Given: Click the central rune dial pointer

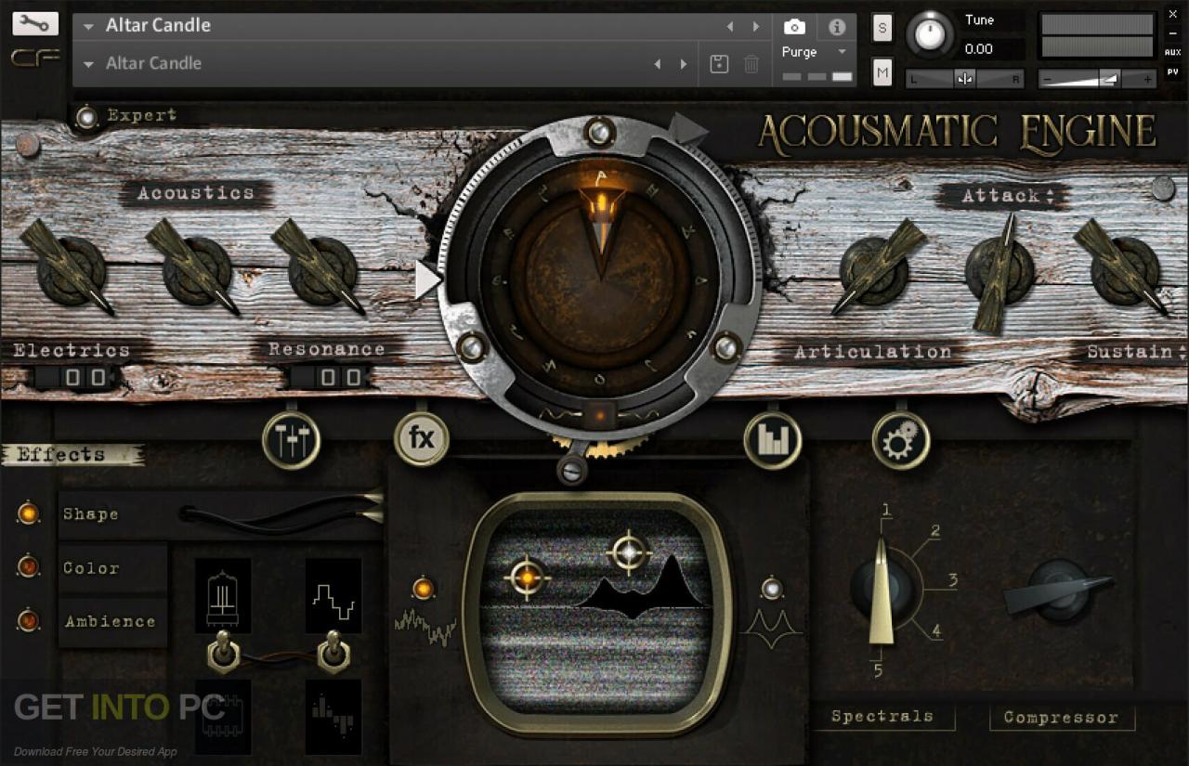Looking at the screenshot, I should [x=601, y=227].
